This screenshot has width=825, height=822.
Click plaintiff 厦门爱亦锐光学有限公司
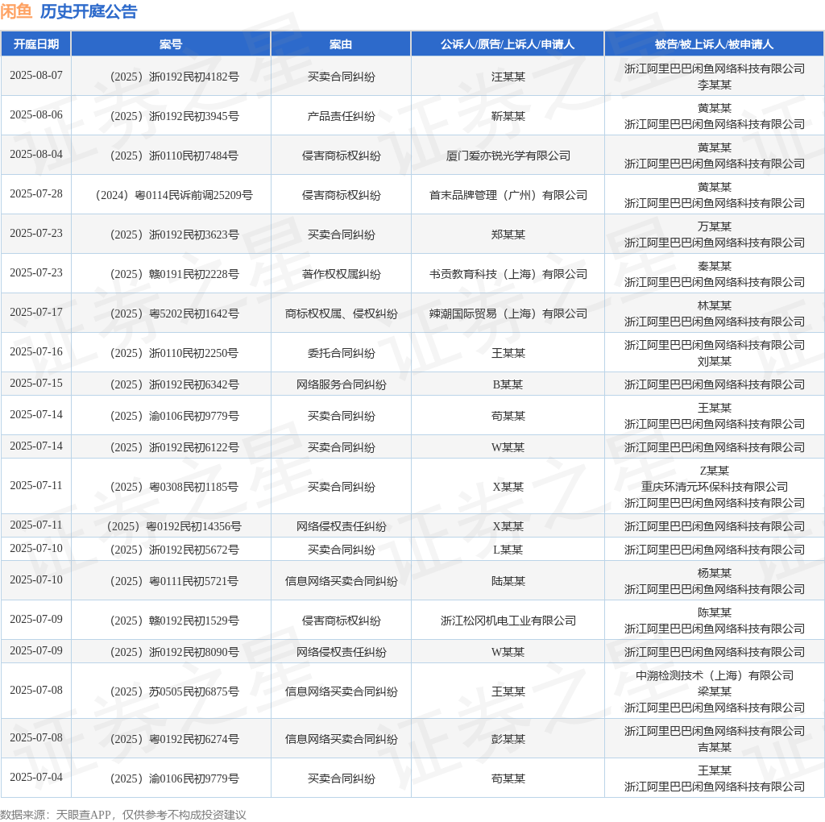point(508,156)
